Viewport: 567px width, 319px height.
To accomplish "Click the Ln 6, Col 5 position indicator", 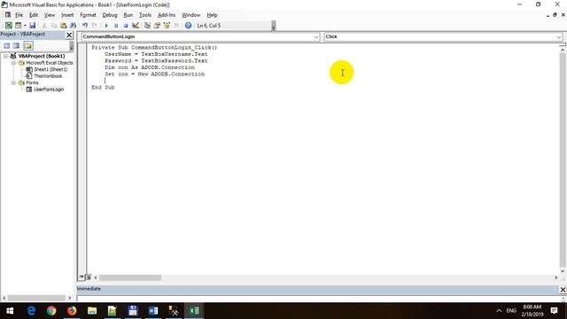I will (x=209, y=26).
